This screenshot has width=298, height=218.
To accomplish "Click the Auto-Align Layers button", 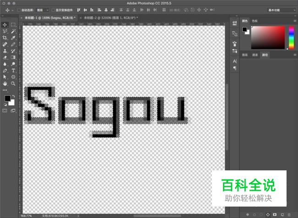I will [x=164, y=10].
